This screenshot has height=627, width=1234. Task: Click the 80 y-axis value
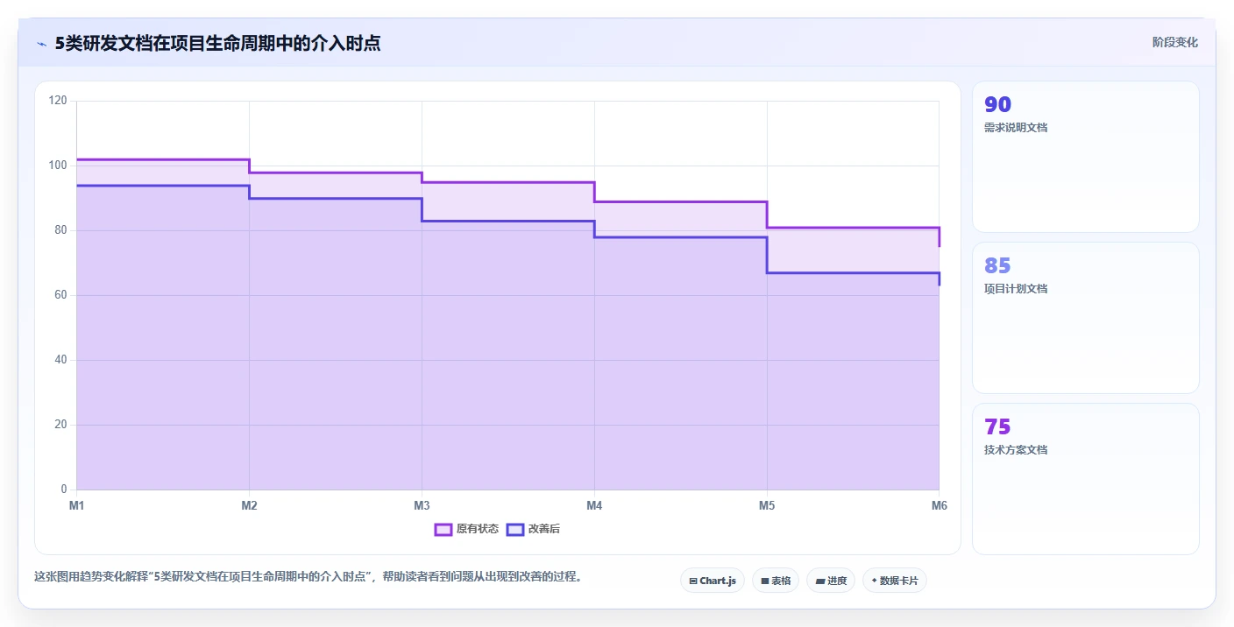pos(60,230)
